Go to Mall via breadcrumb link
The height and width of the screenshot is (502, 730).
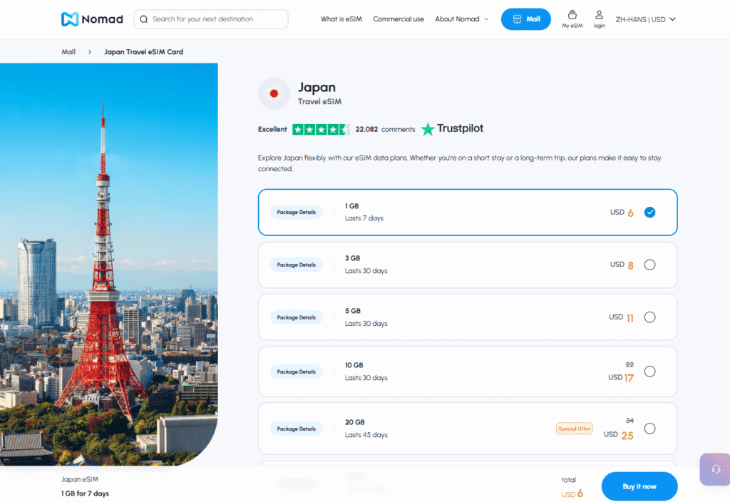(68, 51)
